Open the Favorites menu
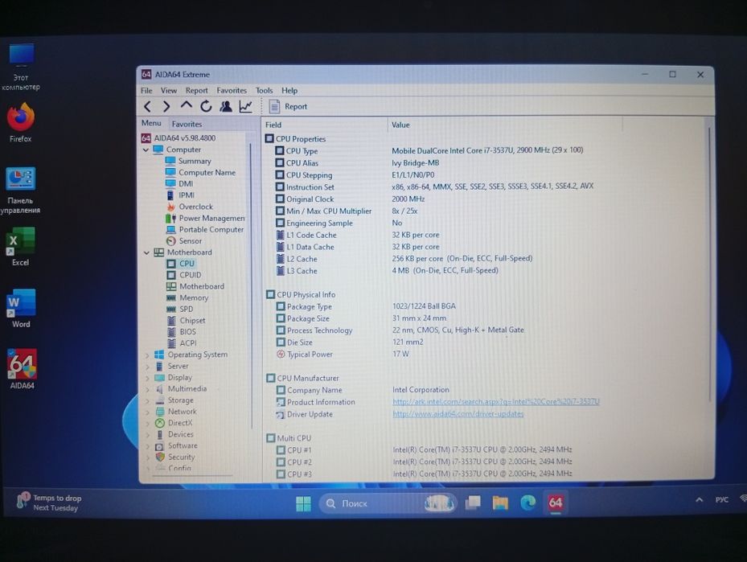The width and height of the screenshot is (747, 562). tap(232, 91)
